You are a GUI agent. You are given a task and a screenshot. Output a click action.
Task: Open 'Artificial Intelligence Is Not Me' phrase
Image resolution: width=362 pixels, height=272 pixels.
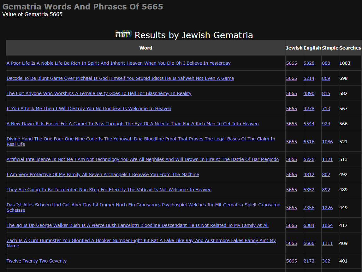pos(142,159)
